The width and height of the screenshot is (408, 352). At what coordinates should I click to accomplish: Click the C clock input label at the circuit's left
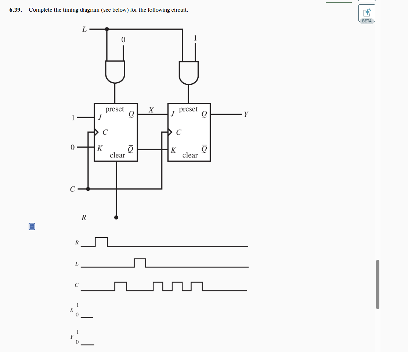tap(72, 189)
